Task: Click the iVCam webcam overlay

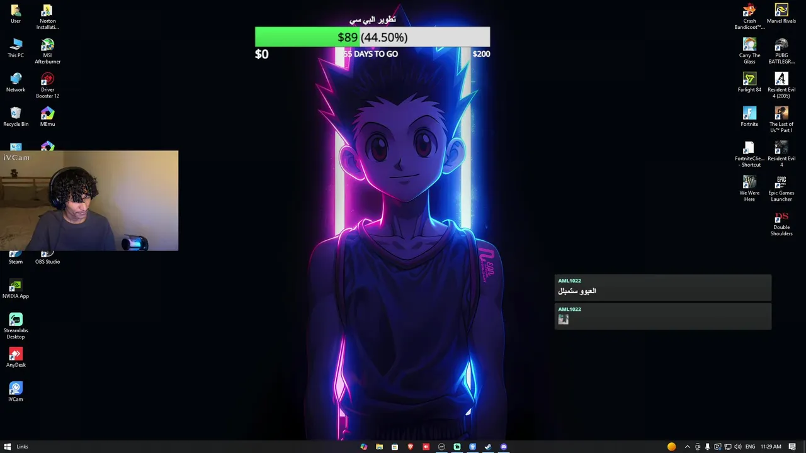Action: tap(89, 201)
